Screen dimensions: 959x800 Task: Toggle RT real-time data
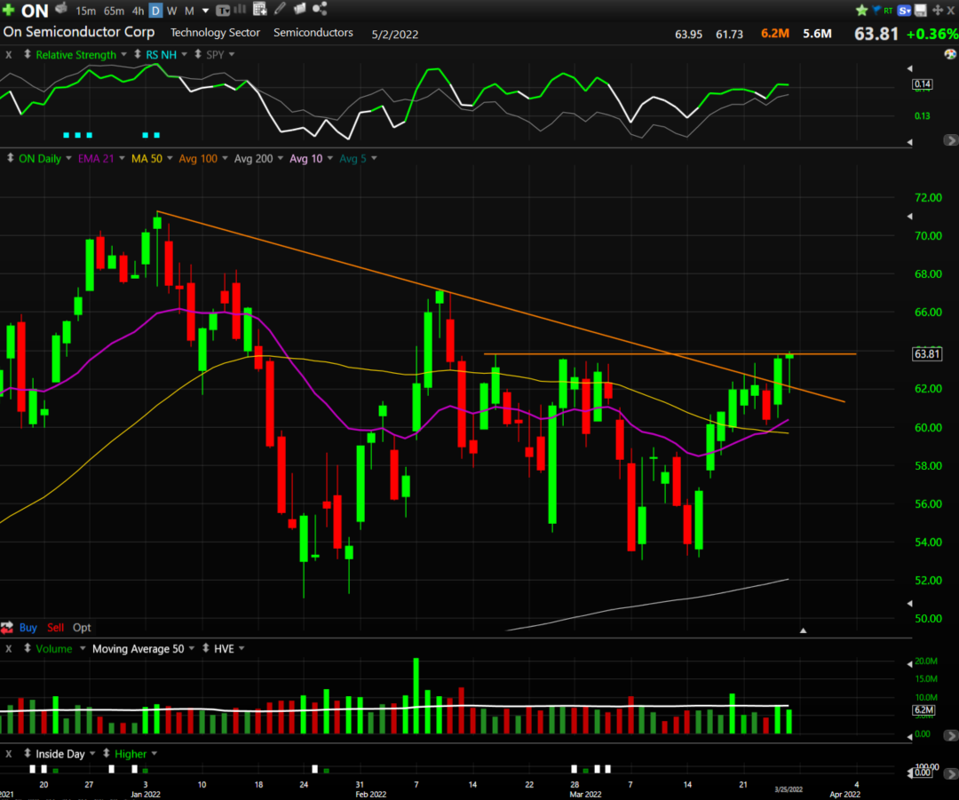887,11
